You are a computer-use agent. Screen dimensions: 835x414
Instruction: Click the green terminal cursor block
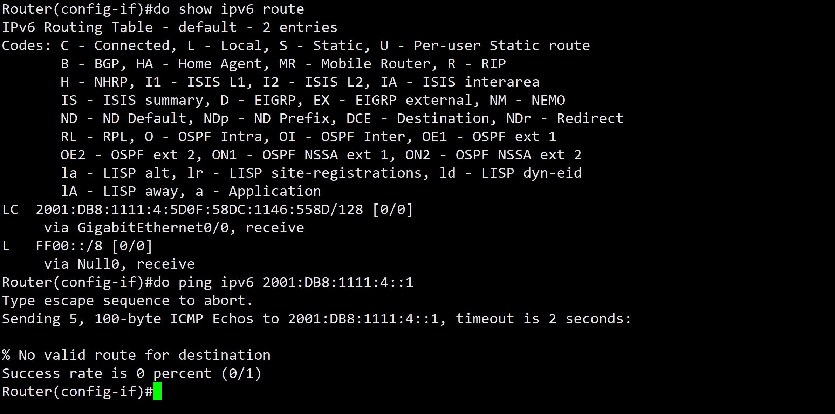157,391
